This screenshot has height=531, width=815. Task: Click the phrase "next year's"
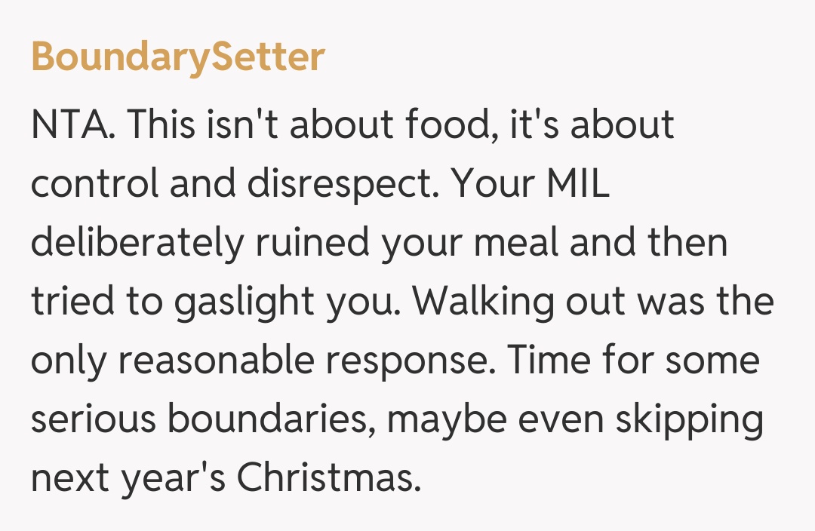pyautogui.click(x=128, y=478)
